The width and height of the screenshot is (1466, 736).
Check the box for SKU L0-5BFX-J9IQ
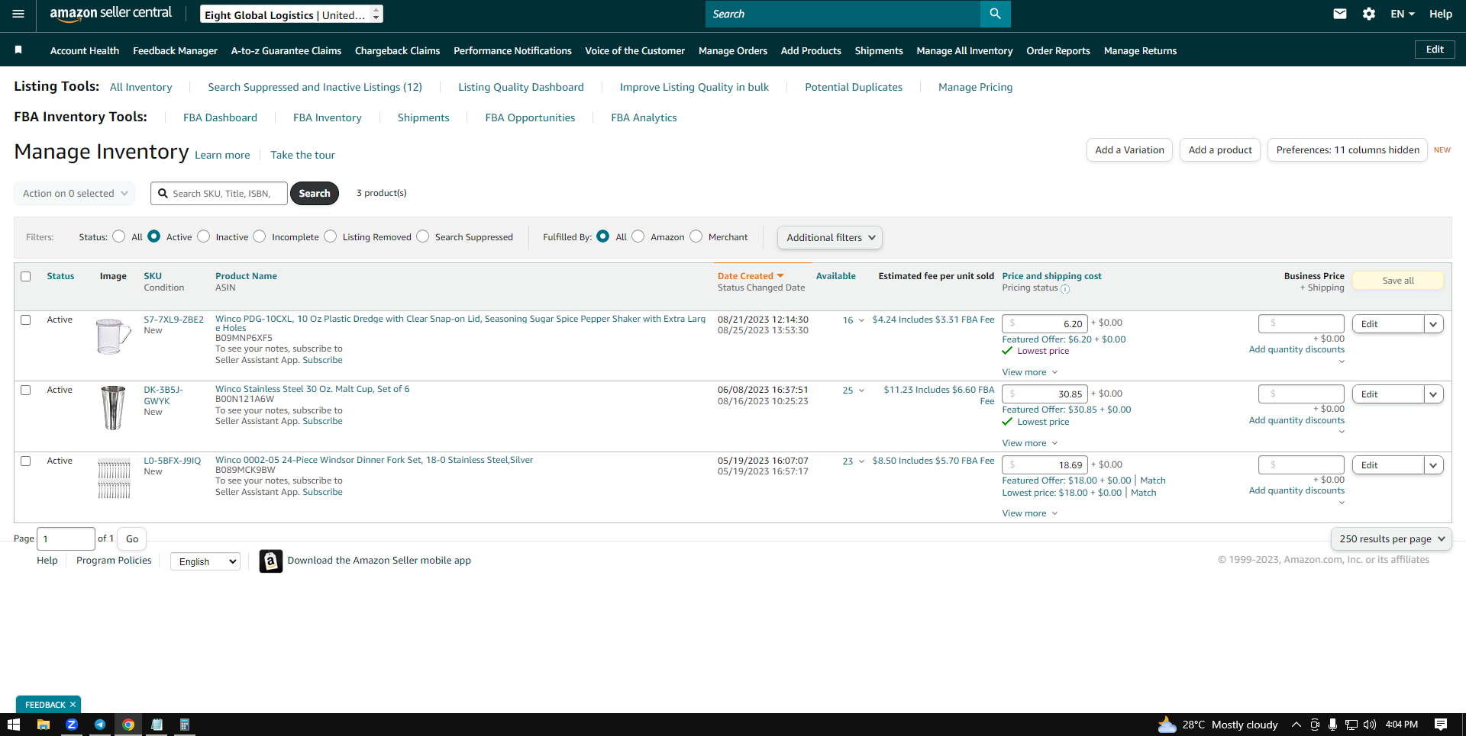click(26, 461)
